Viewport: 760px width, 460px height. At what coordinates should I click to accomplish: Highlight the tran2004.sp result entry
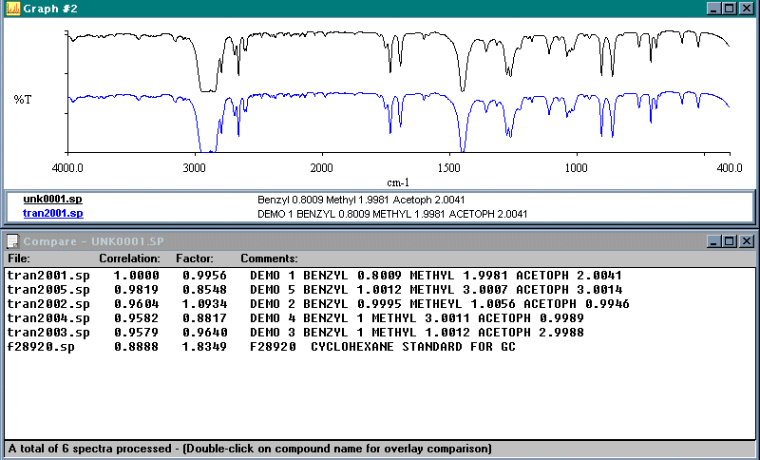click(47, 317)
